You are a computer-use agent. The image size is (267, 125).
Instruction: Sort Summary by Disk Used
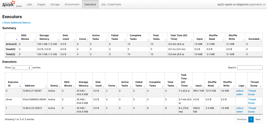pyautogui.click(x=68, y=37)
